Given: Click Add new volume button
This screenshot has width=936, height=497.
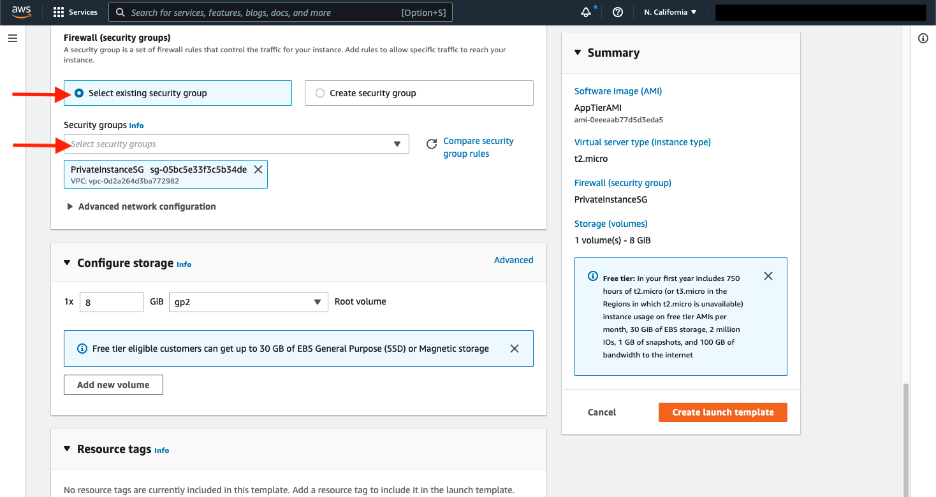Looking at the screenshot, I should point(113,385).
